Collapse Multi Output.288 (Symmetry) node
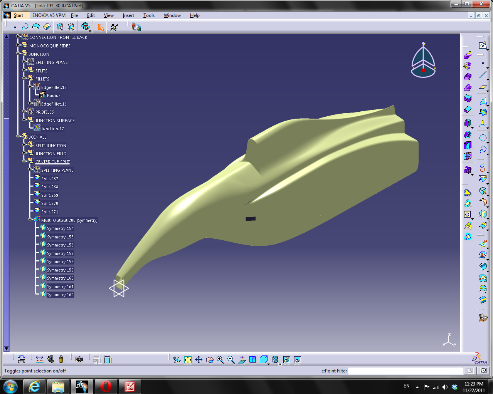The image size is (493, 394). click(x=30, y=219)
